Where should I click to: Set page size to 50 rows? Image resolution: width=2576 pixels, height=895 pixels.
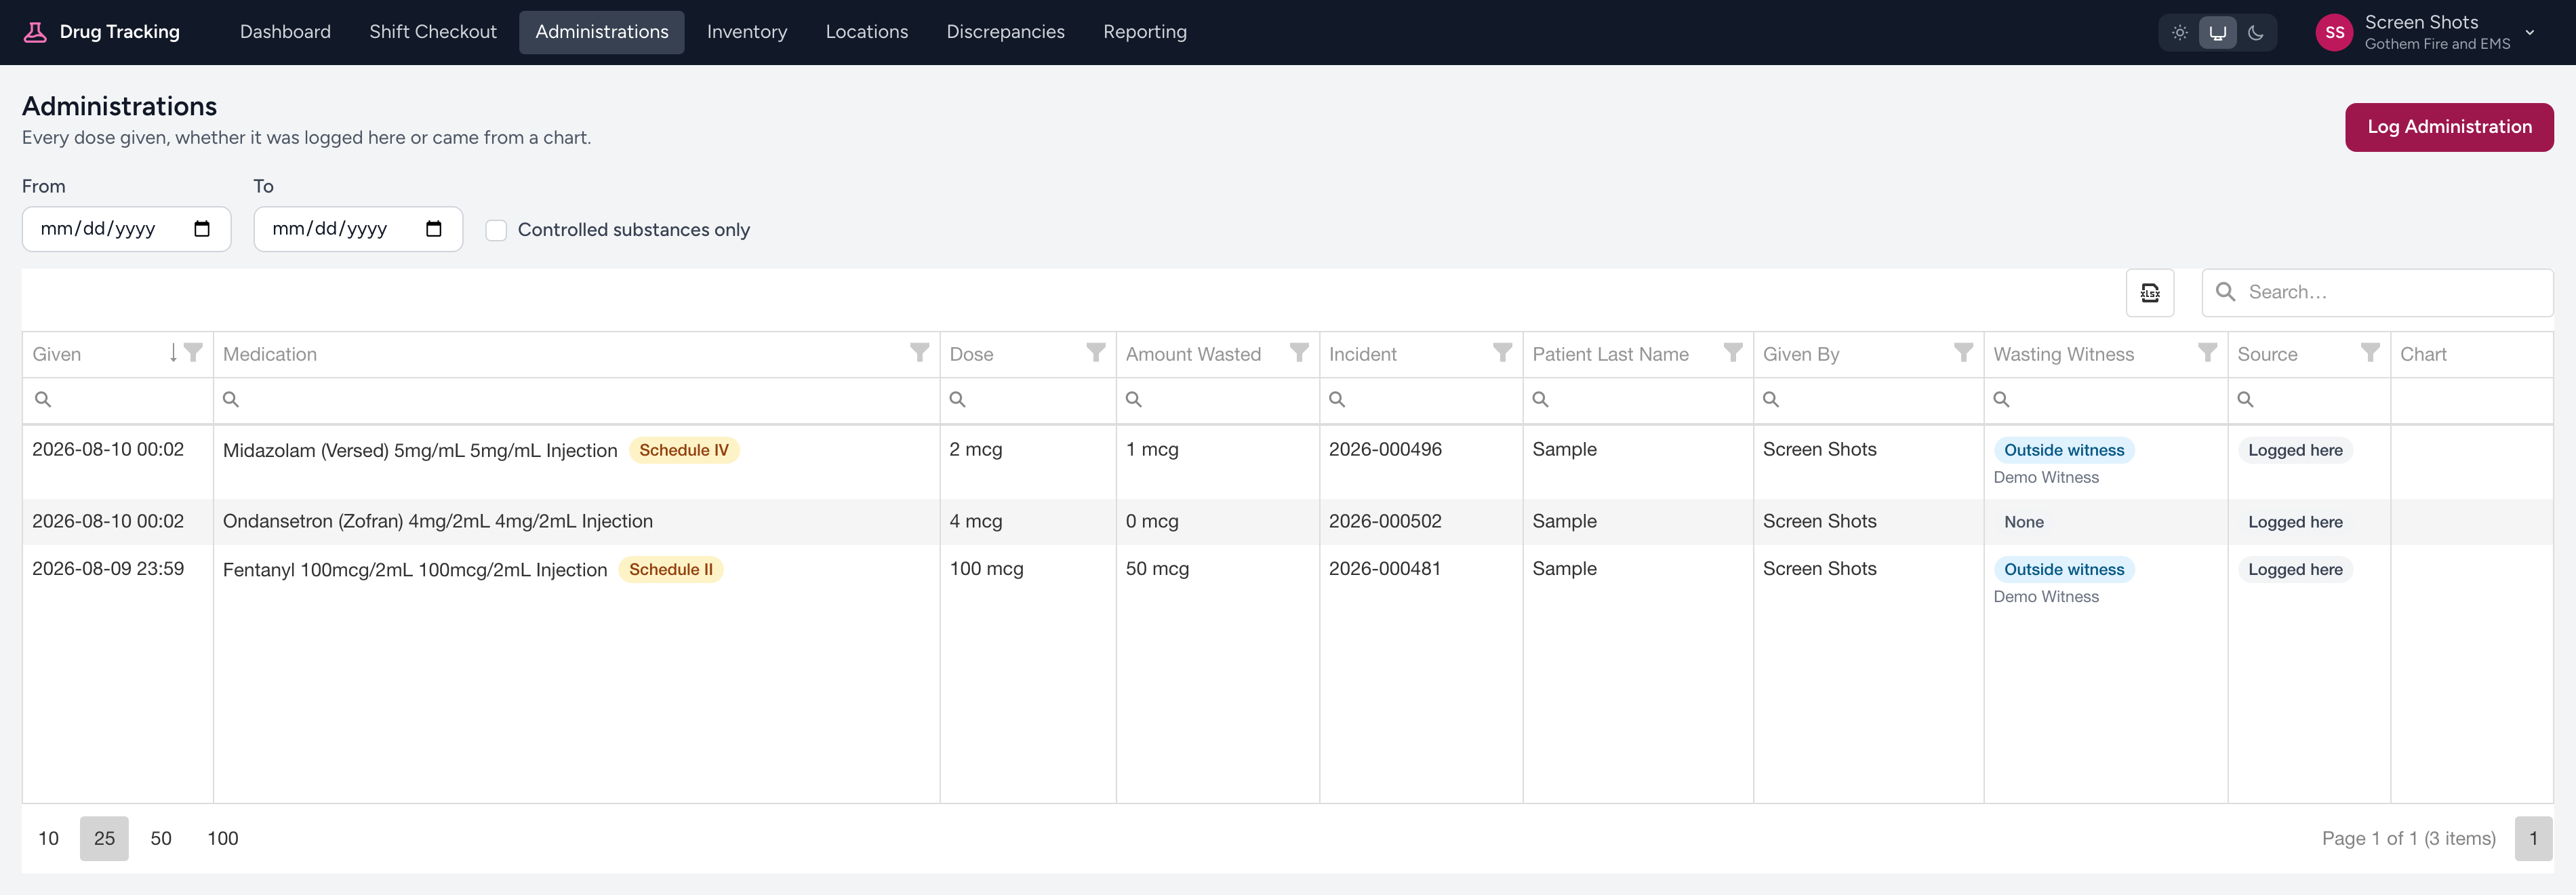coord(161,839)
